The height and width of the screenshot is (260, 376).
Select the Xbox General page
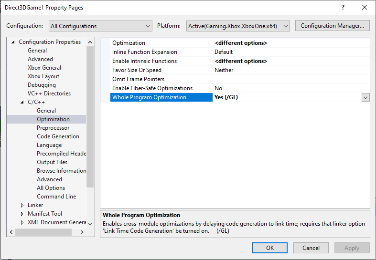(44, 68)
